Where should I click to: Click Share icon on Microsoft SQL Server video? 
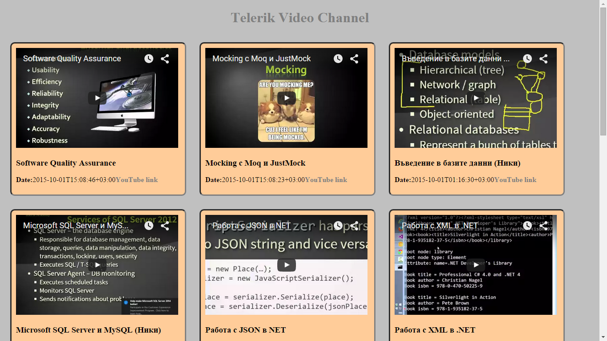(x=165, y=226)
